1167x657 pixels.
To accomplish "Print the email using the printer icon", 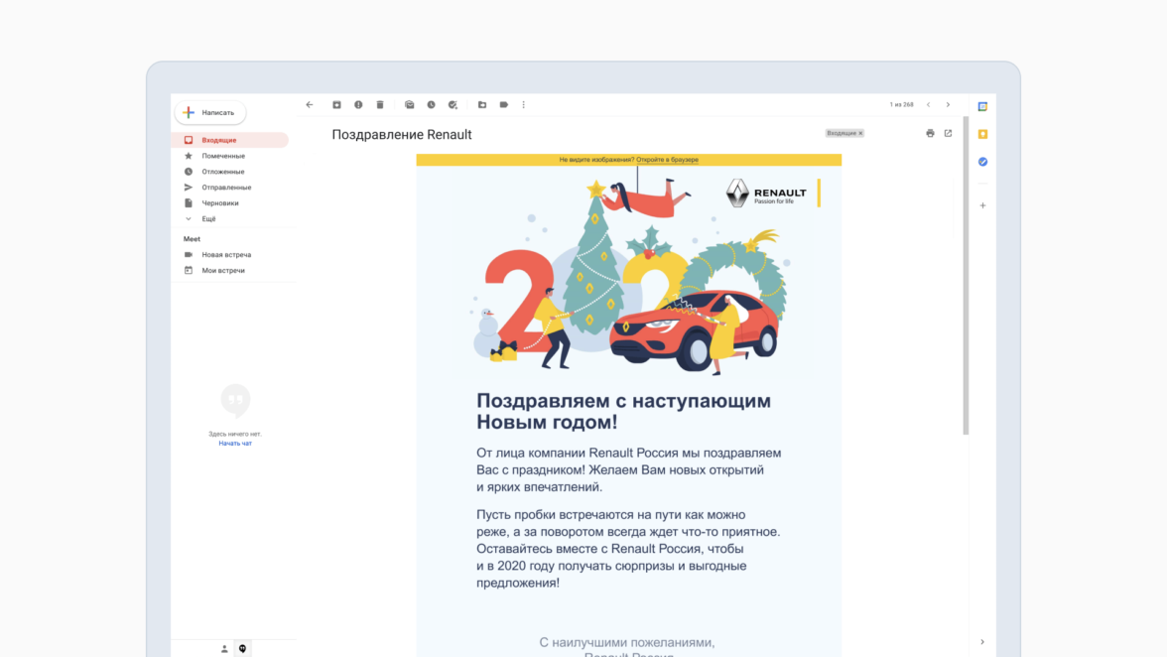I will pyautogui.click(x=930, y=133).
